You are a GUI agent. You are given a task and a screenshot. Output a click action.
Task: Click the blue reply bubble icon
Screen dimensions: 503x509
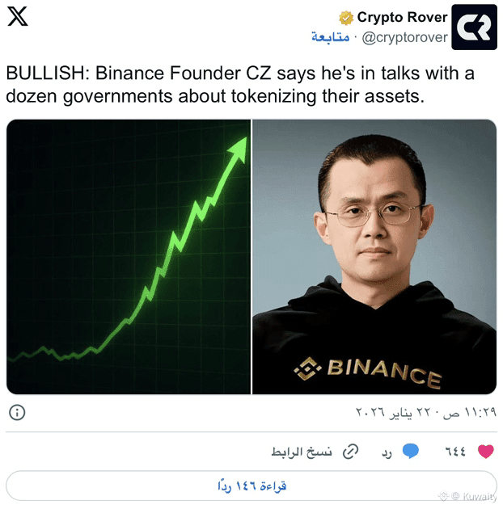[410, 451]
